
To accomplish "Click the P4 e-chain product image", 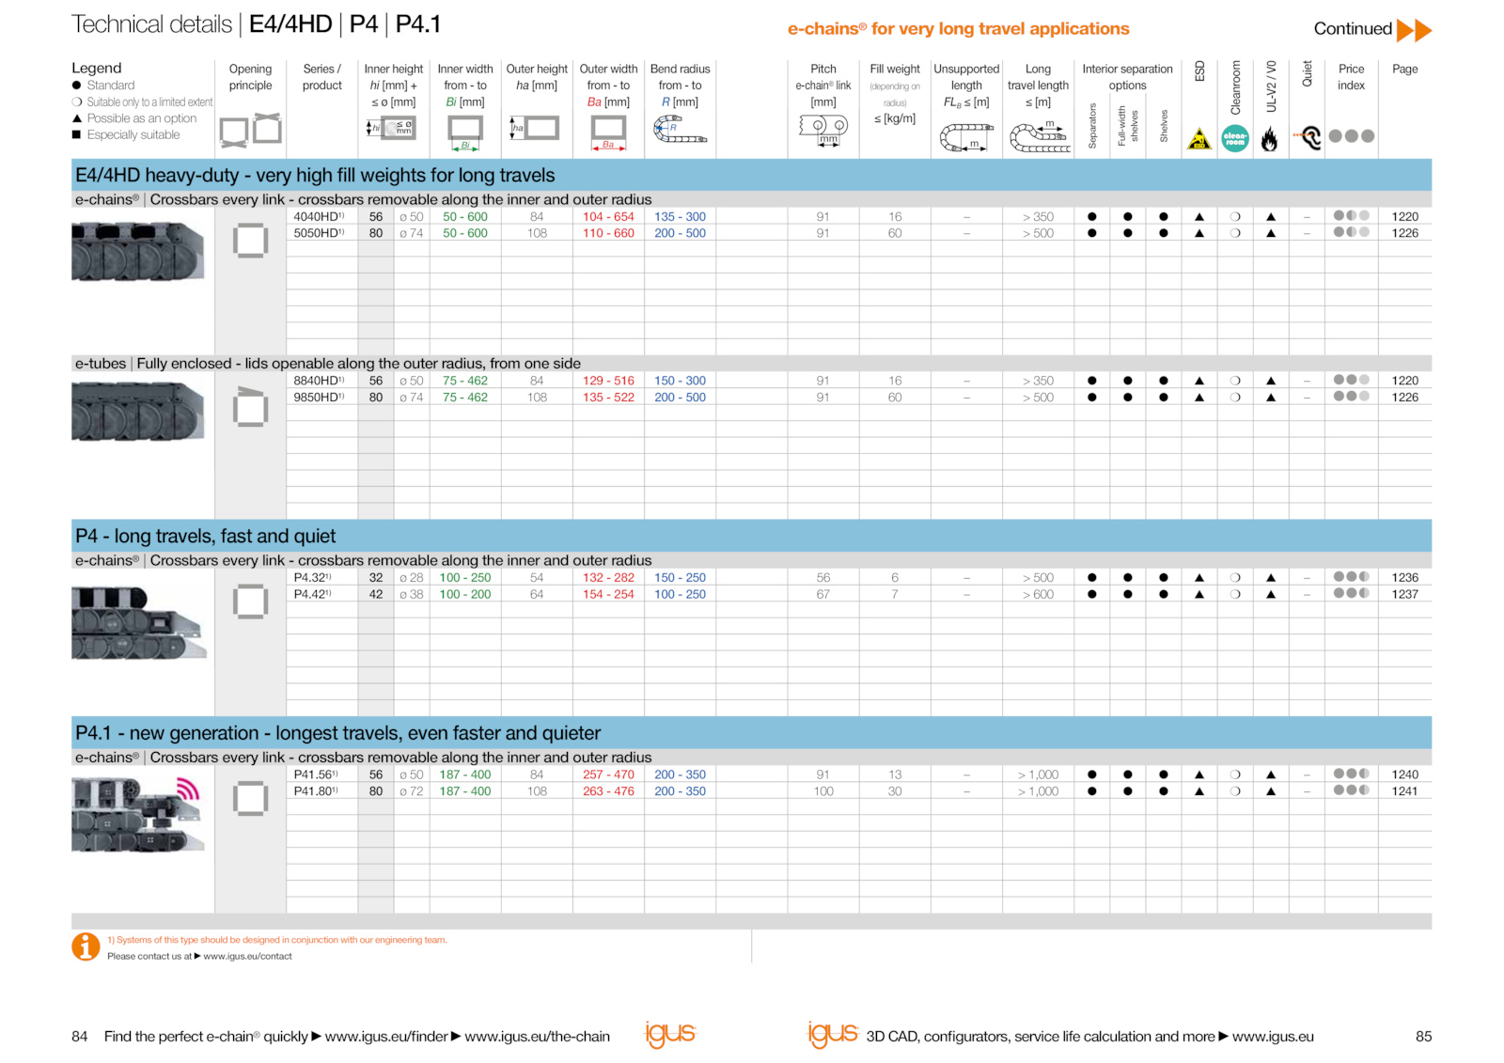I will coord(139,622).
